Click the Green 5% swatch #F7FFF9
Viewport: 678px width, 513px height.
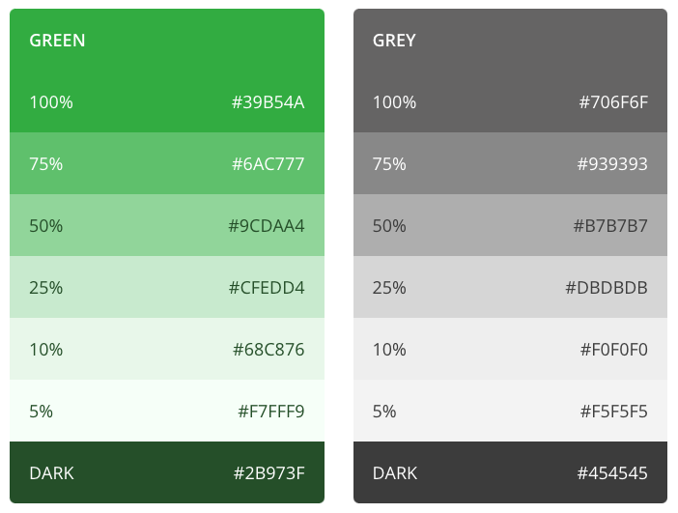[x=166, y=412]
